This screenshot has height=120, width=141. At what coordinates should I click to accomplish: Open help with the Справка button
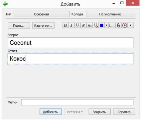click(x=124, y=112)
